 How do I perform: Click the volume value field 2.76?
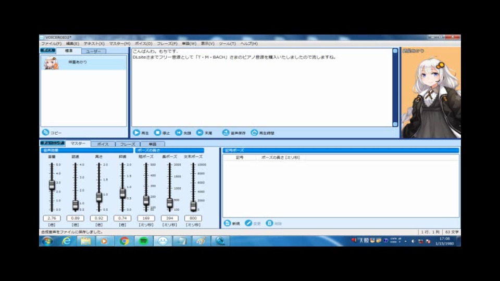pyautogui.click(x=52, y=218)
